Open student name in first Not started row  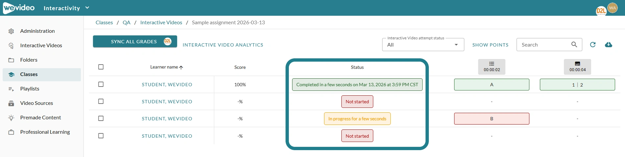(x=167, y=102)
